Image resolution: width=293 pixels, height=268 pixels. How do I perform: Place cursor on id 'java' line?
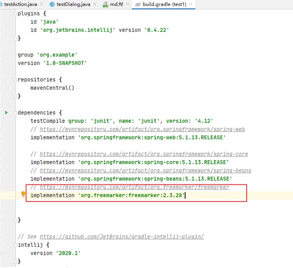(x=44, y=22)
